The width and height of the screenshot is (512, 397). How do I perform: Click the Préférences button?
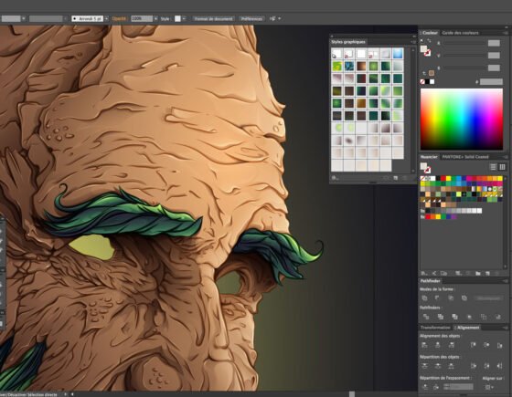[251, 19]
